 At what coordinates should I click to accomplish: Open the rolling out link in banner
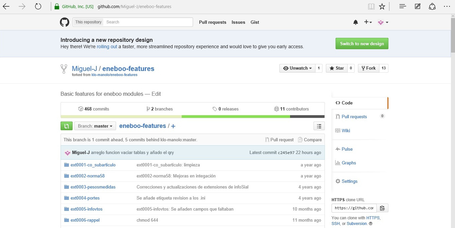107,47
